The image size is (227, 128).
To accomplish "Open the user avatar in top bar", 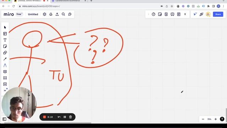I will tap(208, 14).
